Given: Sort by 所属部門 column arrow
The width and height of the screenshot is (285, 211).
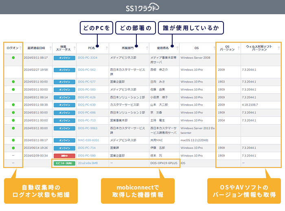Looking at the screenshot, I should [x=147, y=48].
